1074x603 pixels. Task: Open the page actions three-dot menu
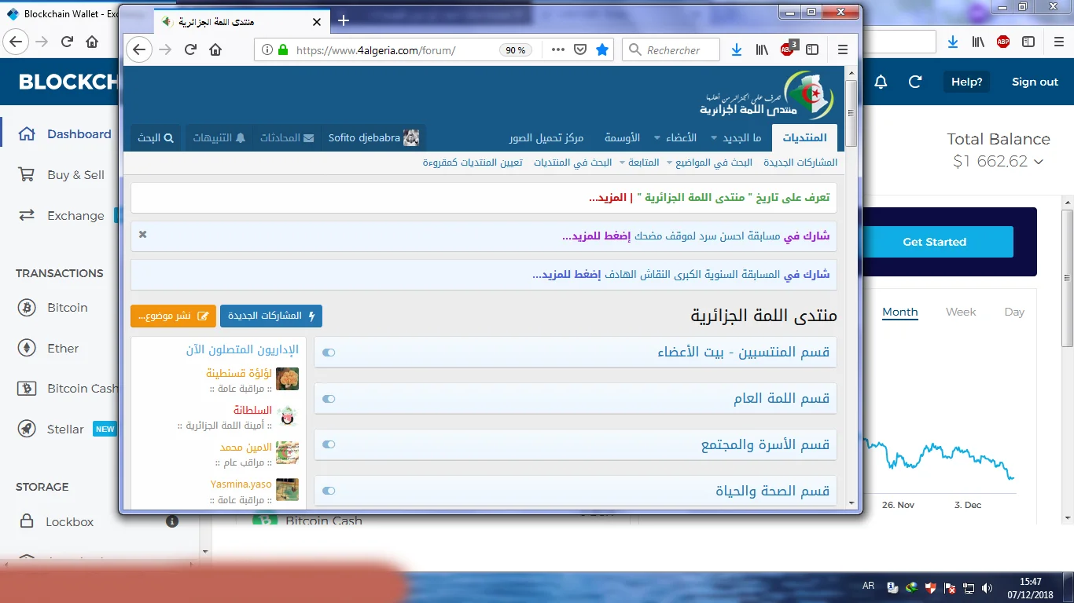click(557, 49)
